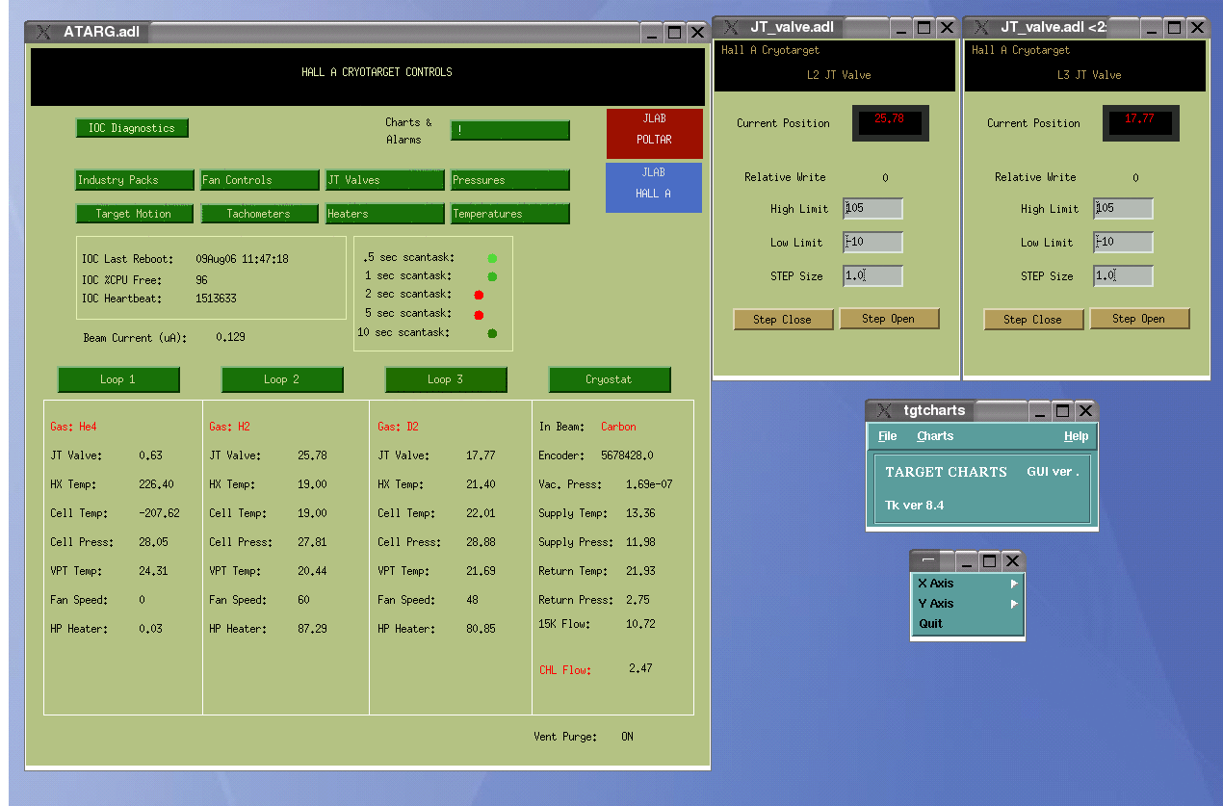The image size is (1223, 806).
Task: Click CHL Flow value 2.47
Action: [641, 668]
